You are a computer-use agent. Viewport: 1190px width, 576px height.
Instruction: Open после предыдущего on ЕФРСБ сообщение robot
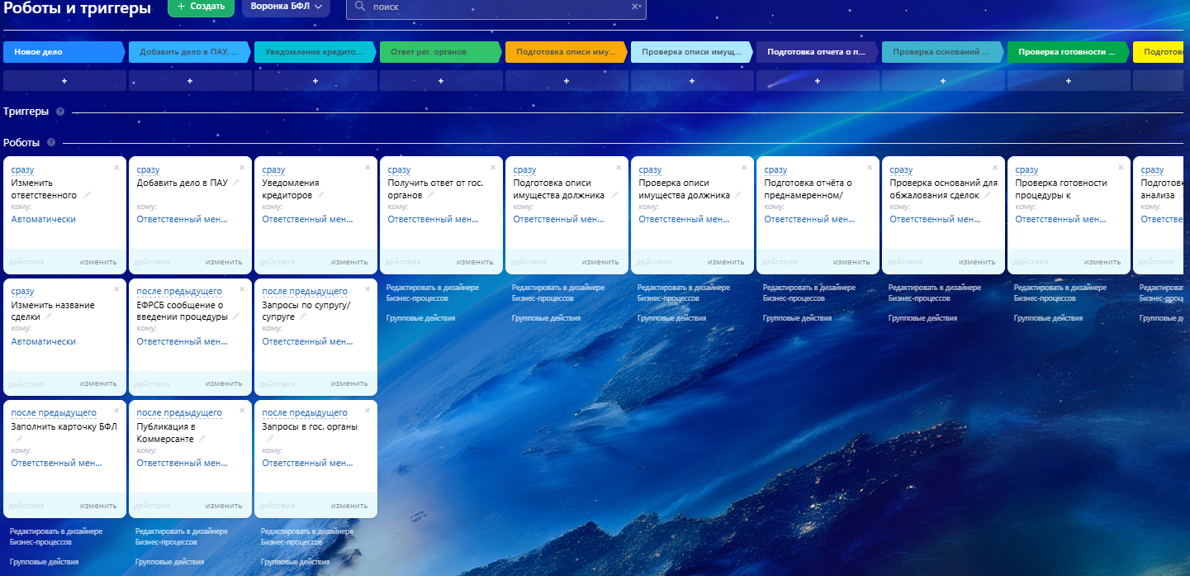point(179,292)
